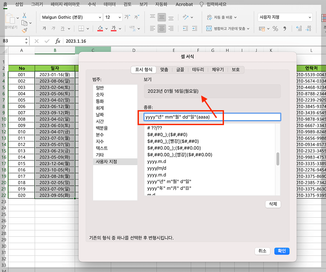Open the font name dropdown

[100, 17]
